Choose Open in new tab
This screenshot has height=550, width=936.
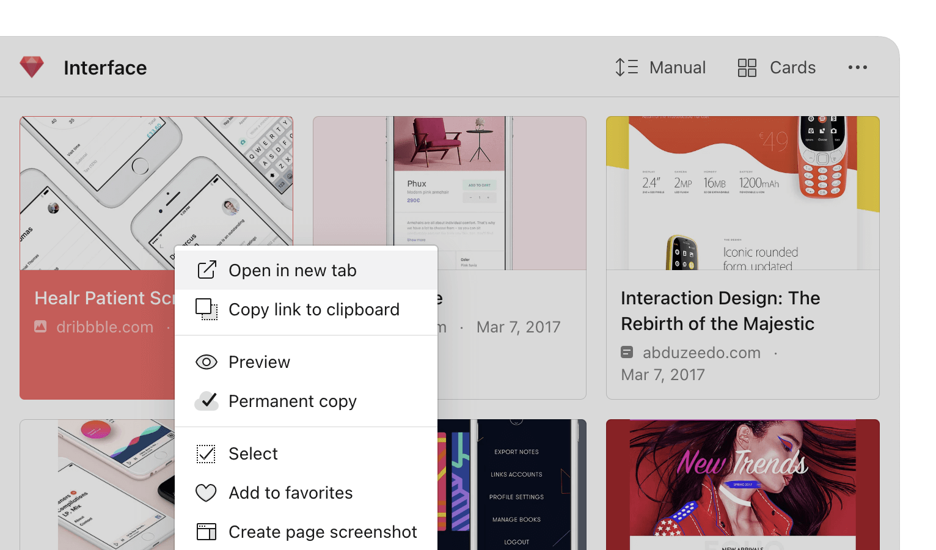pos(306,270)
